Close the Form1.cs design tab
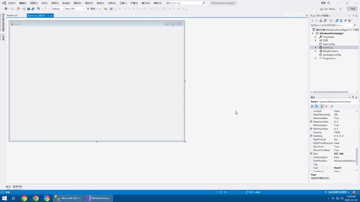This screenshot has height=202, width=360. [x=51, y=16]
